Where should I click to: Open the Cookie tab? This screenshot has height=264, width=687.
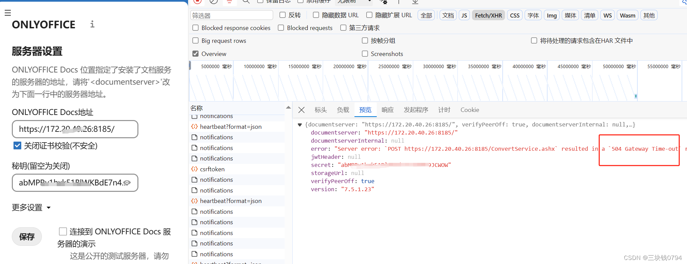pyautogui.click(x=470, y=110)
